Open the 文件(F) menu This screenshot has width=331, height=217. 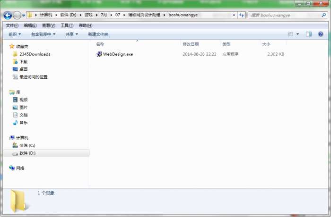[x=12, y=25]
